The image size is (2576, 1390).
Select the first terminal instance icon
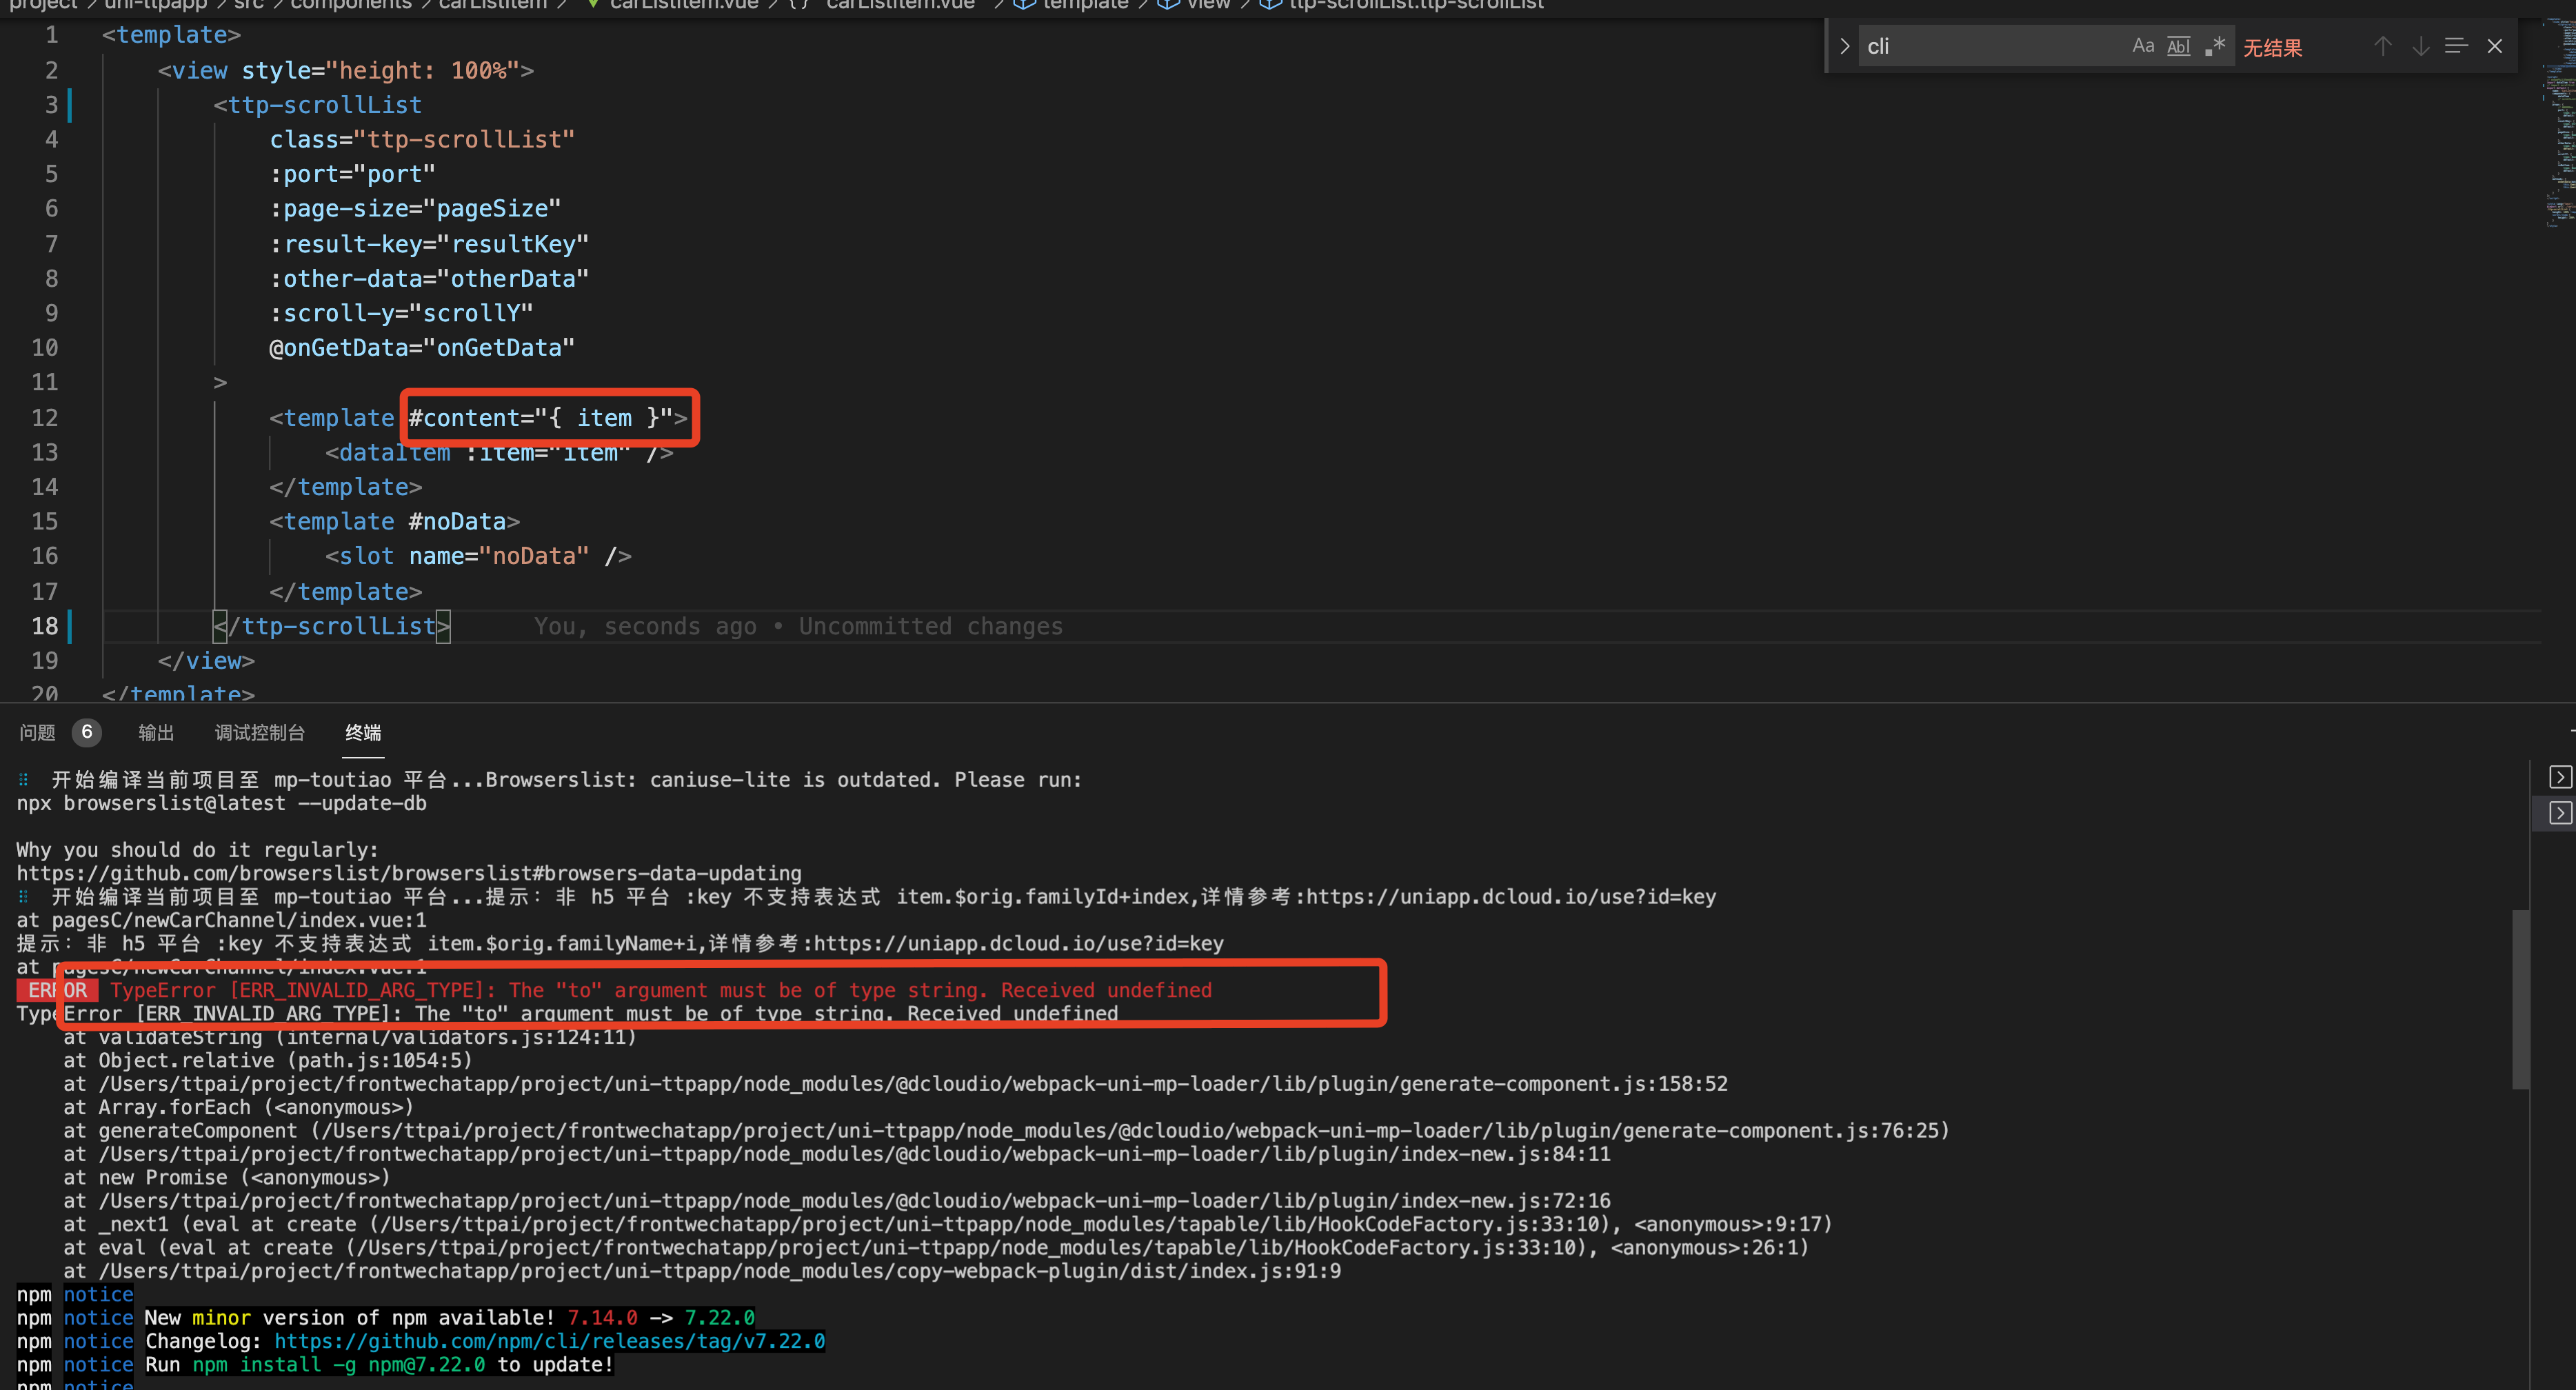[2560, 777]
